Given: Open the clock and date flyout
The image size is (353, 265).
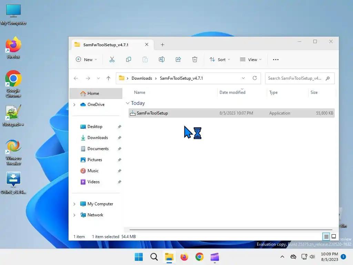Looking at the screenshot, I should click(x=329, y=257).
